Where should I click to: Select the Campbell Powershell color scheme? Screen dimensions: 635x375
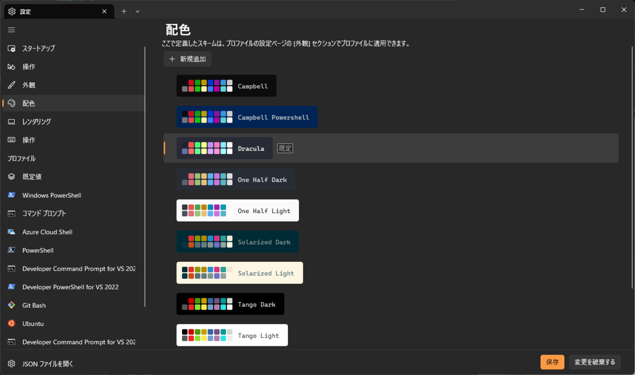pyautogui.click(x=247, y=117)
